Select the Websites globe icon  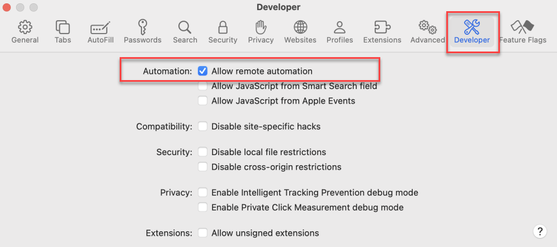[x=300, y=27]
